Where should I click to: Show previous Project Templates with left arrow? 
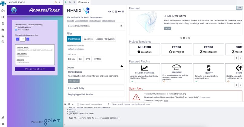click(236, 58)
